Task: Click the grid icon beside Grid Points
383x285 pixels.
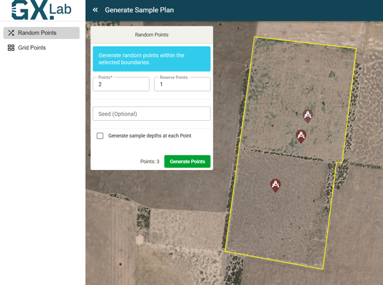Action: [x=11, y=48]
